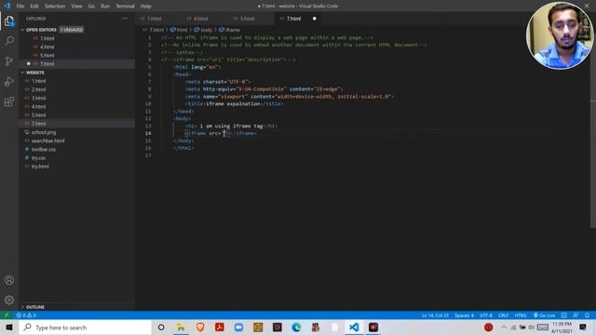This screenshot has height=335, width=596.
Task: Open the Go menu
Action: point(91,7)
